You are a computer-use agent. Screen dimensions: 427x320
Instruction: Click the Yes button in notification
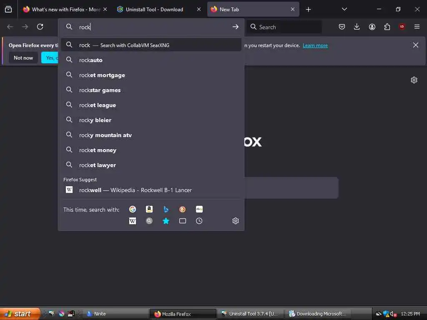pyautogui.click(x=50, y=57)
